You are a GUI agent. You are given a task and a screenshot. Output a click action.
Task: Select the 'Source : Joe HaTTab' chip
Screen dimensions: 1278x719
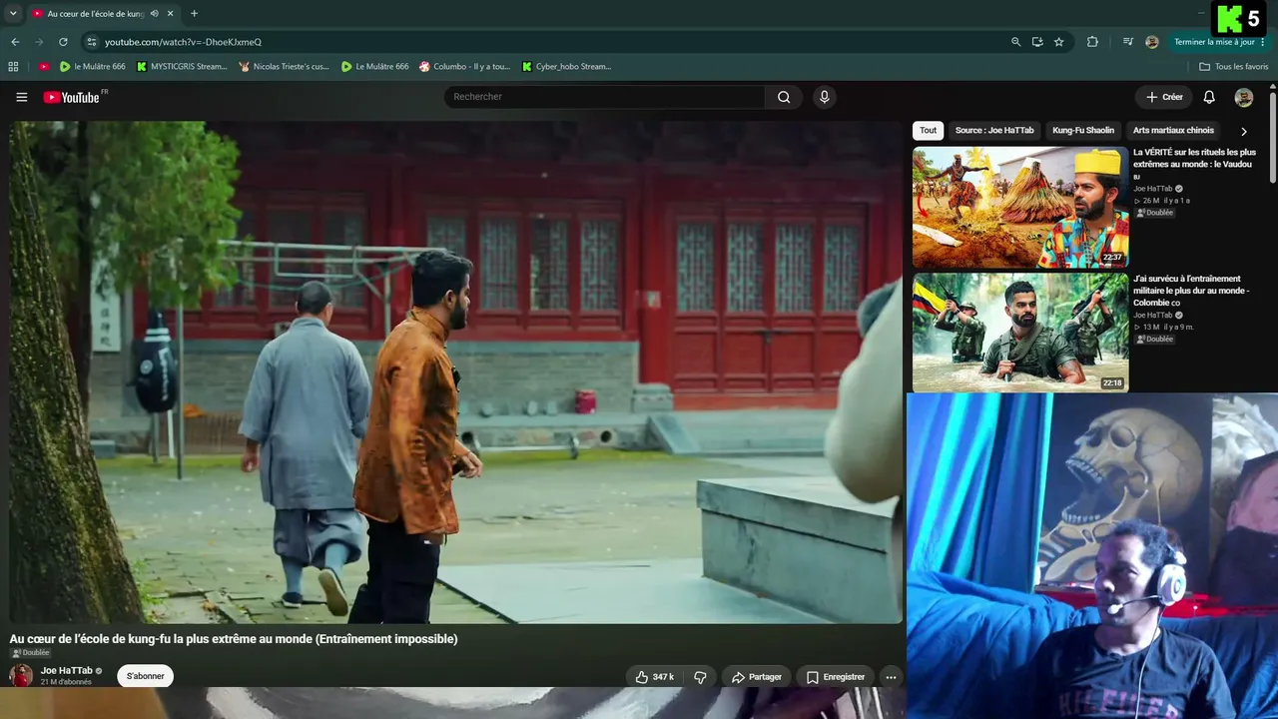(994, 131)
